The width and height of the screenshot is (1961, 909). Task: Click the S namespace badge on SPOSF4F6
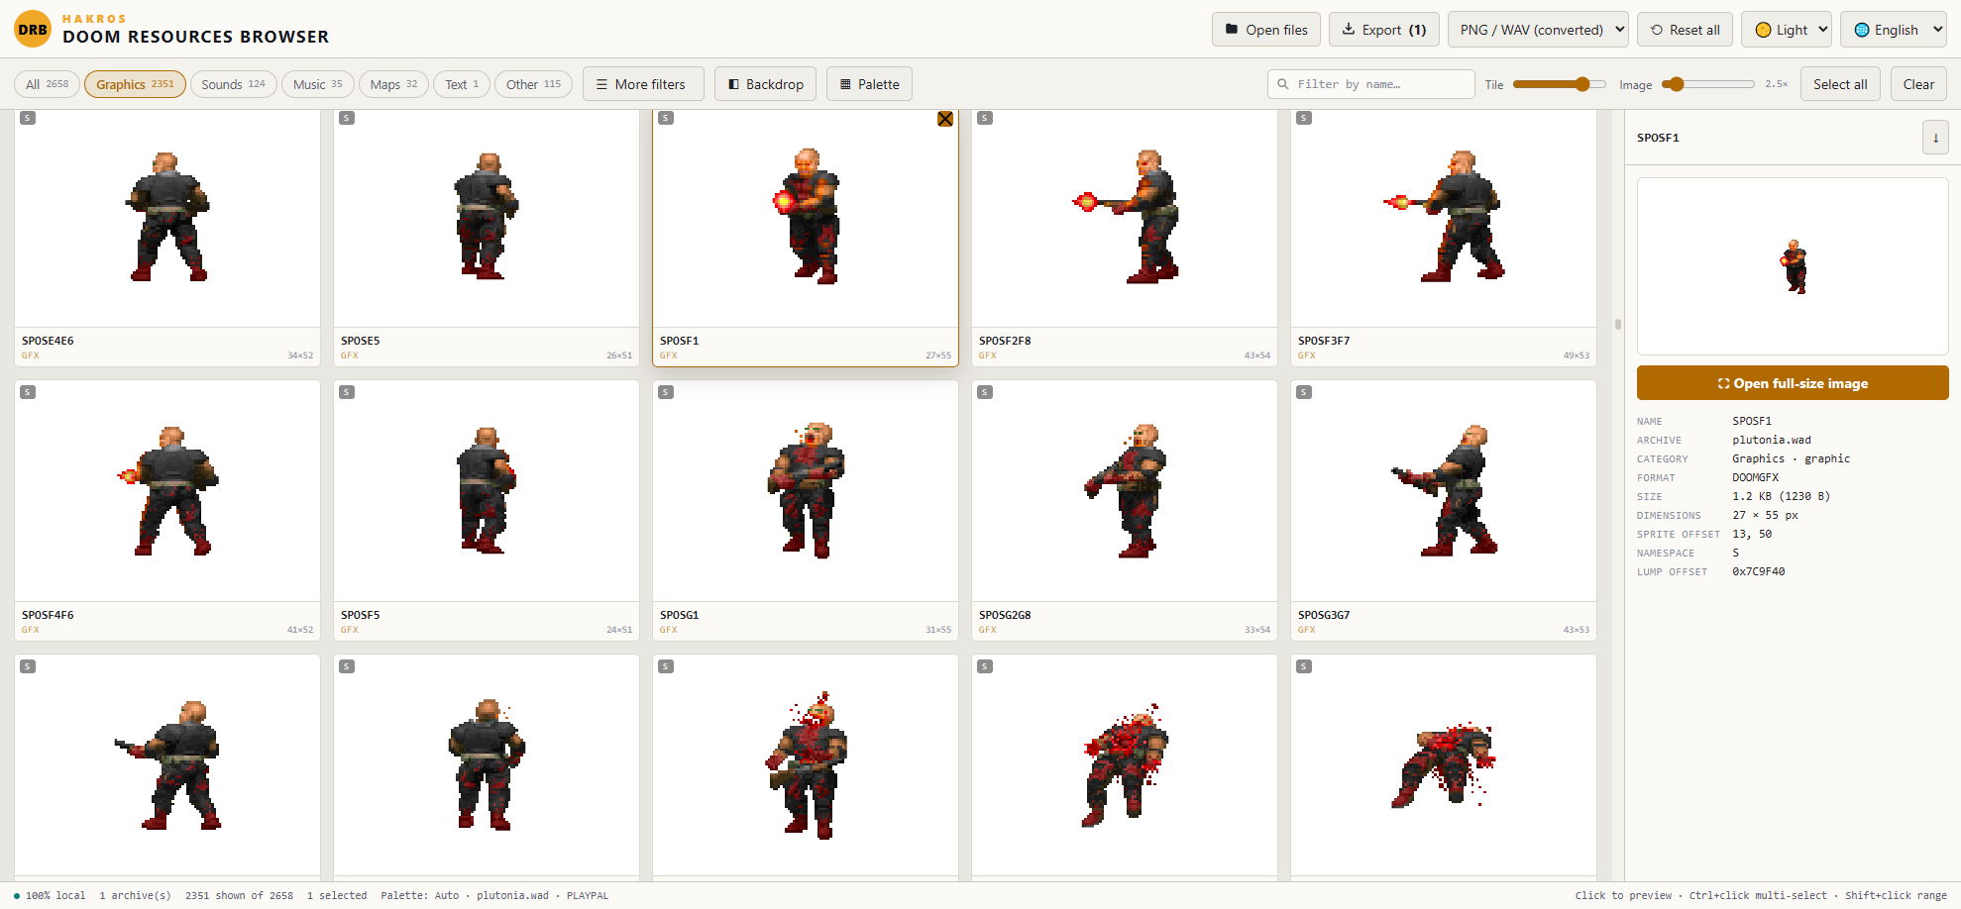click(28, 392)
